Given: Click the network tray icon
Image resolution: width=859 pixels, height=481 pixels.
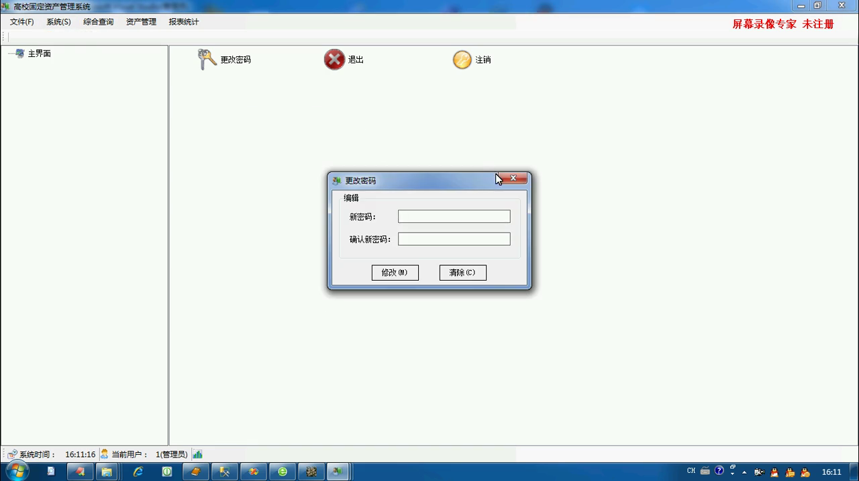Looking at the screenshot, I should tap(759, 472).
